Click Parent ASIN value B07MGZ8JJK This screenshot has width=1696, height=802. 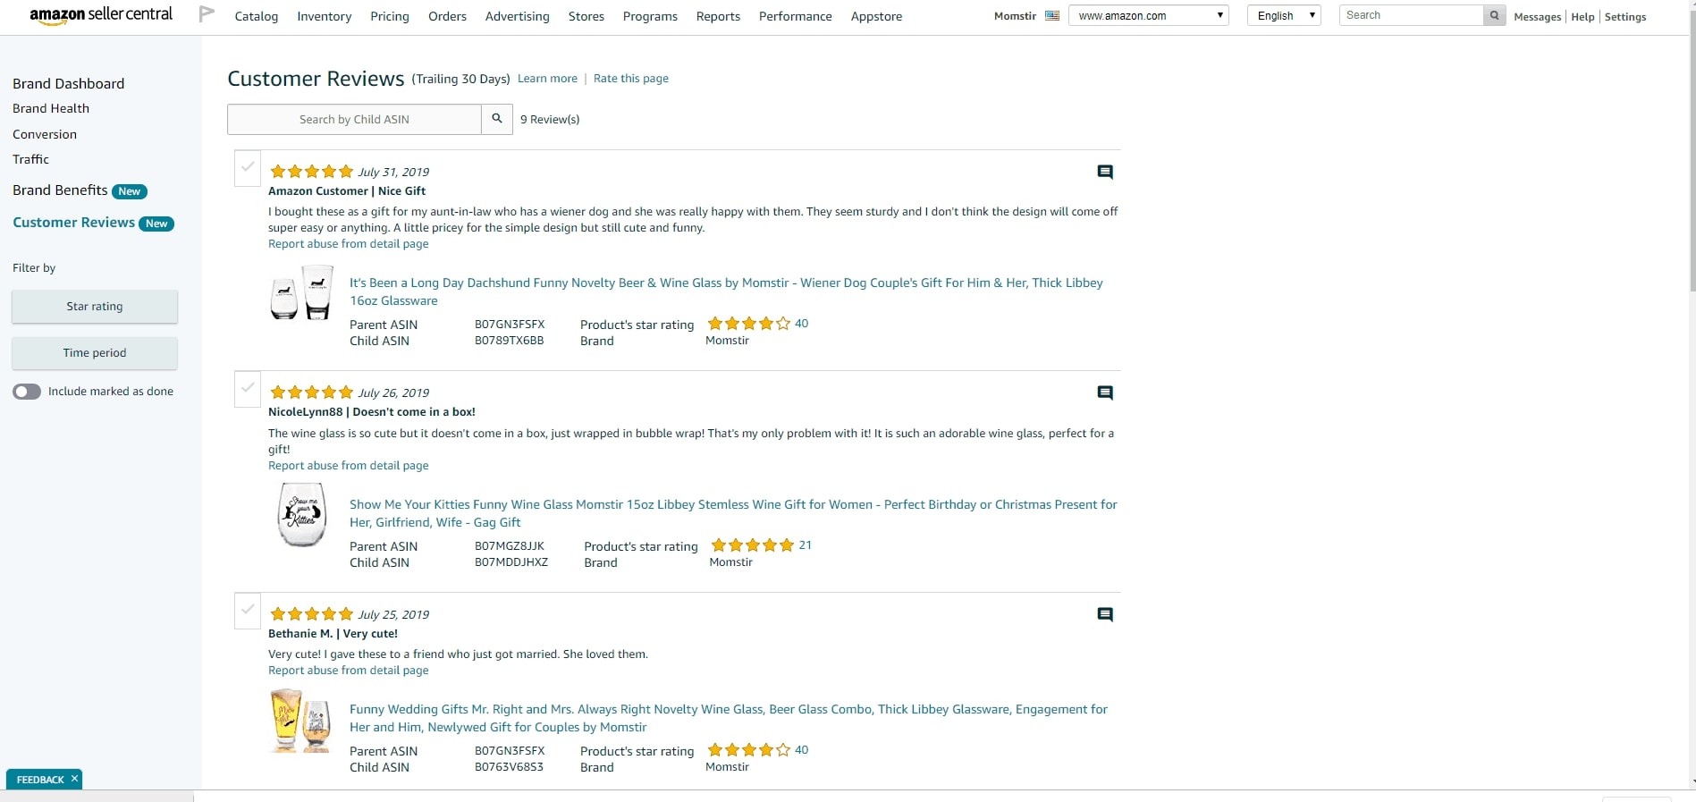tap(510, 546)
